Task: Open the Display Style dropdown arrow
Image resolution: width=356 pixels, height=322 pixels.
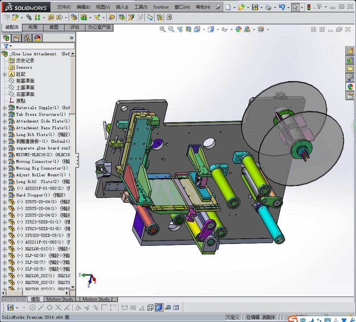Action: [218, 30]
